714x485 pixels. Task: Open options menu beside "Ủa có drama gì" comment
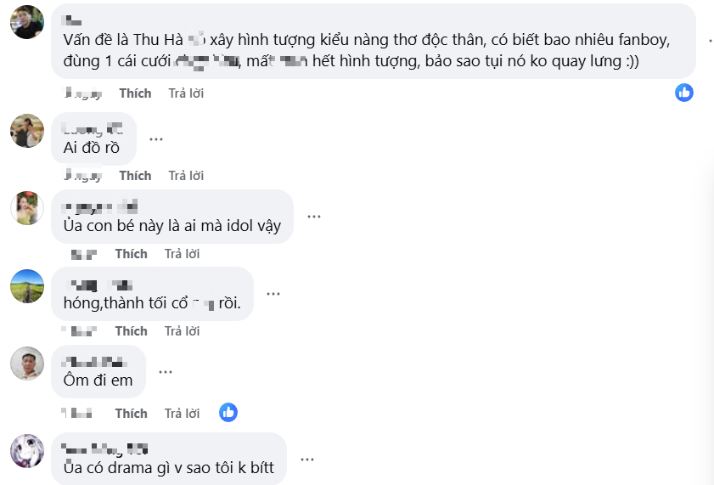[306, 459]
